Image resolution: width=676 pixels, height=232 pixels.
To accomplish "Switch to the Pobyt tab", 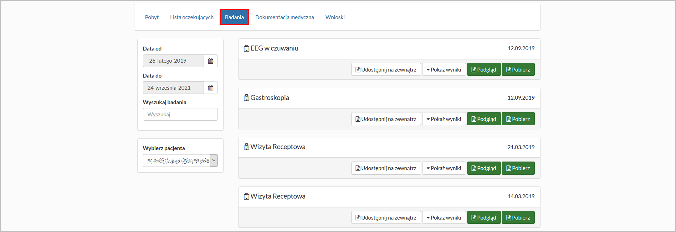I will [152, 17].
